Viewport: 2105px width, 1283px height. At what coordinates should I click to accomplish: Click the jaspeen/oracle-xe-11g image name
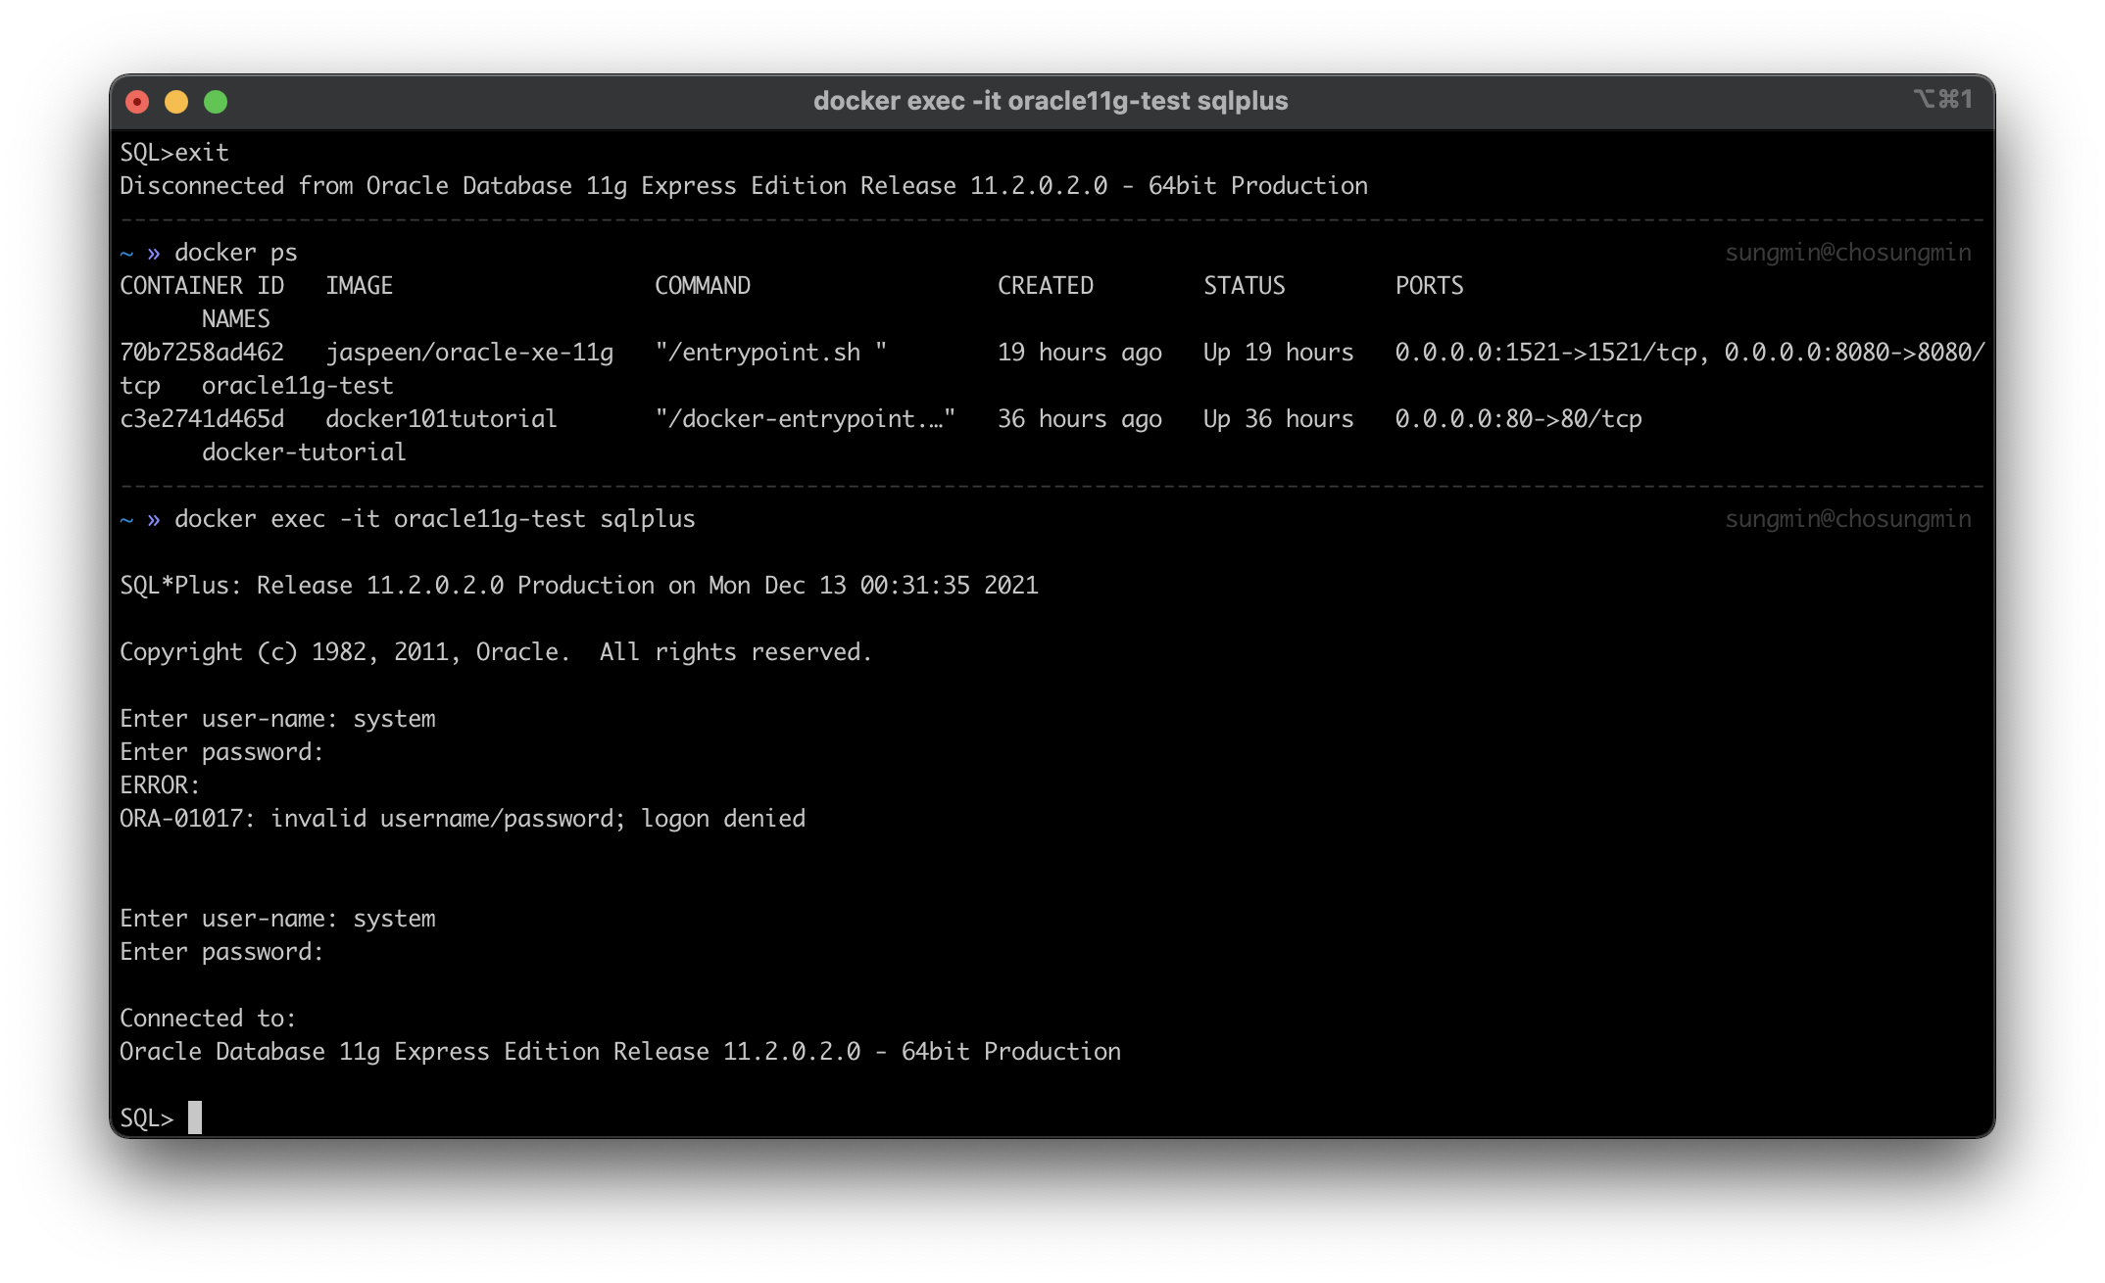[x=469, y=353]
